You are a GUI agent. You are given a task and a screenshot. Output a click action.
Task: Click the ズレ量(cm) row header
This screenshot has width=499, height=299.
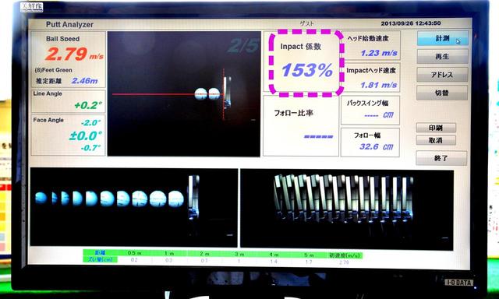pos(101,259)
